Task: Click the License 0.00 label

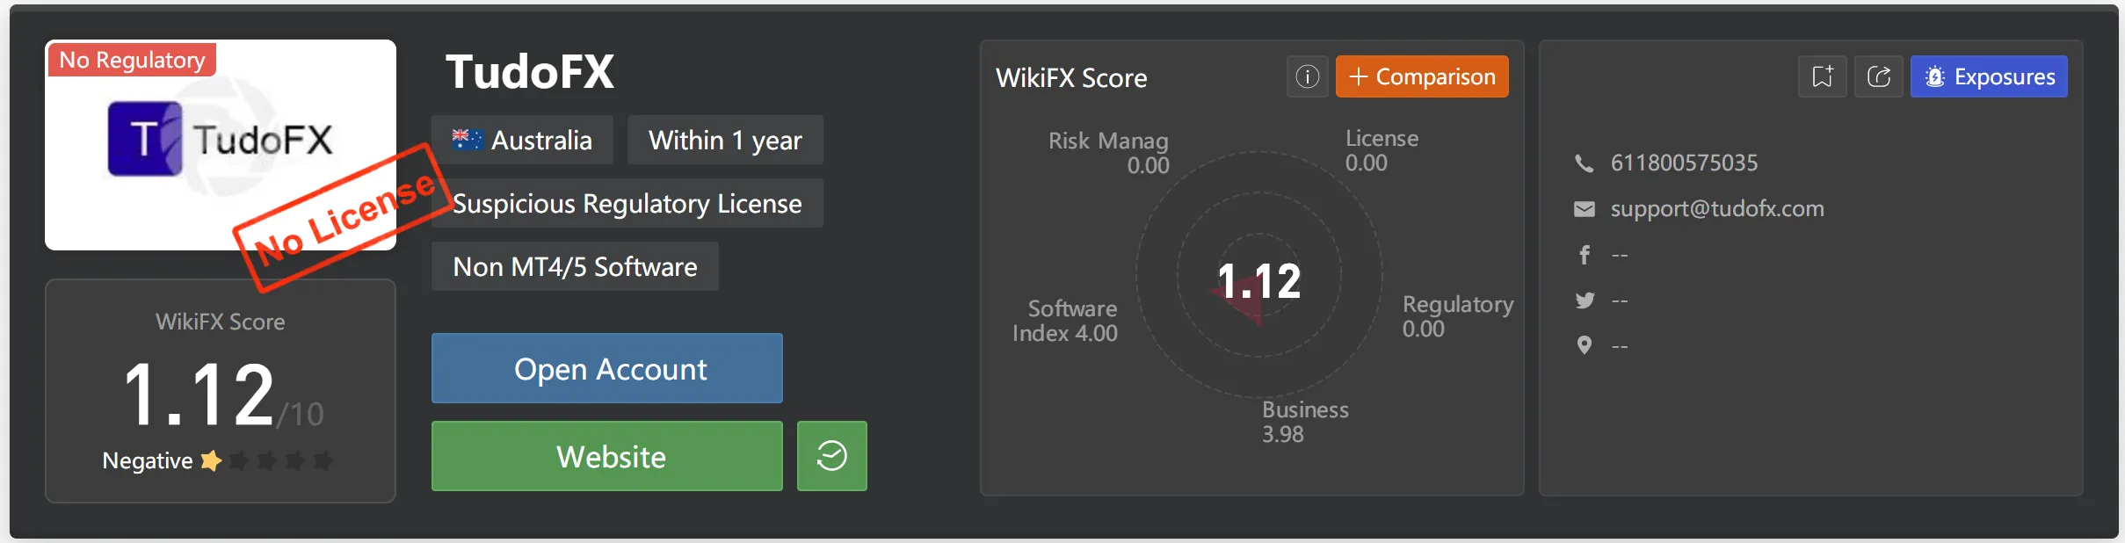Action: point(1382,150)
